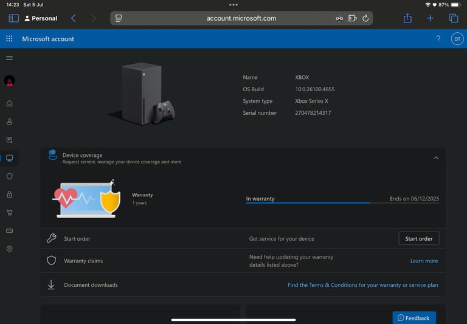
Task: Click the warranty illustration graphic
Action: pos(87,199)
